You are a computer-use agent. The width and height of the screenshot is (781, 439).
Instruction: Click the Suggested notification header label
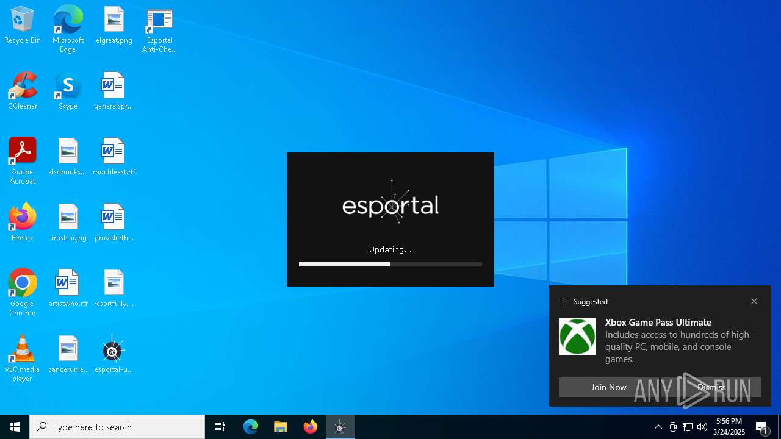click(590, 302)
